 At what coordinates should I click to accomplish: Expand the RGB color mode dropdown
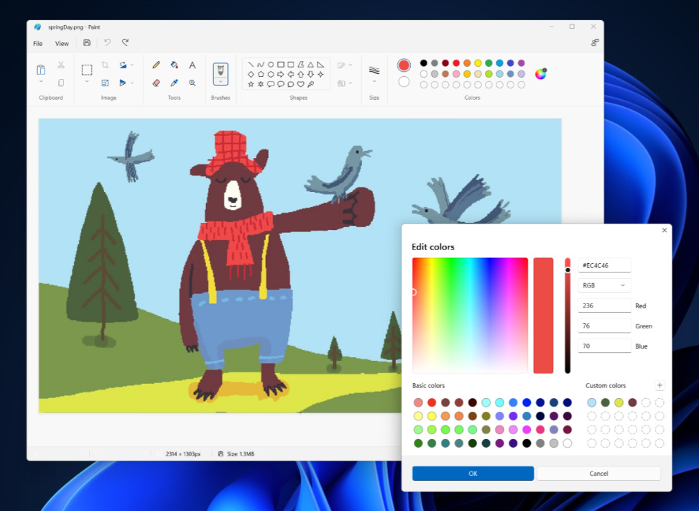[x=604, y=285]
